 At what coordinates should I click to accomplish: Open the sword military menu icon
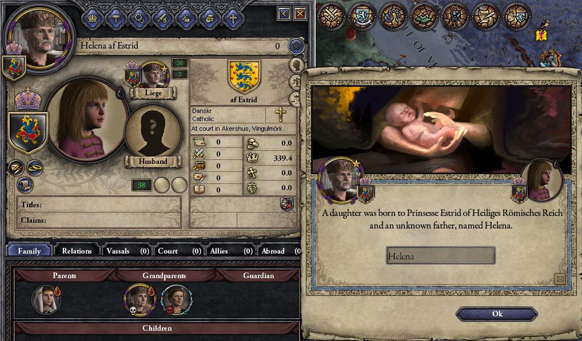162,18
